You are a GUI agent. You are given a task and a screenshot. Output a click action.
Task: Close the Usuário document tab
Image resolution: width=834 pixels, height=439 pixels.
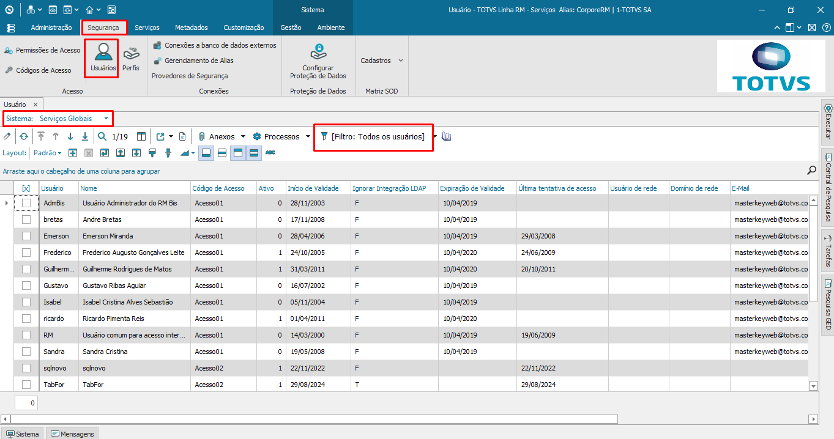35,105
